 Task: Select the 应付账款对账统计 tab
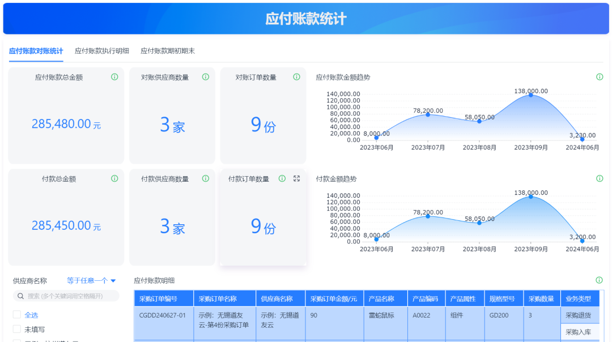pos(36,51)
